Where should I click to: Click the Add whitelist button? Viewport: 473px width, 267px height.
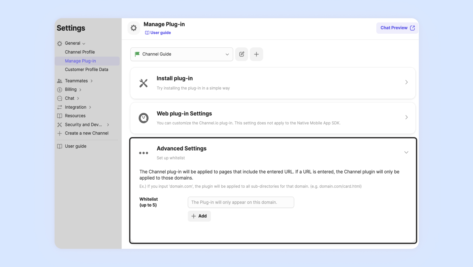199,216
